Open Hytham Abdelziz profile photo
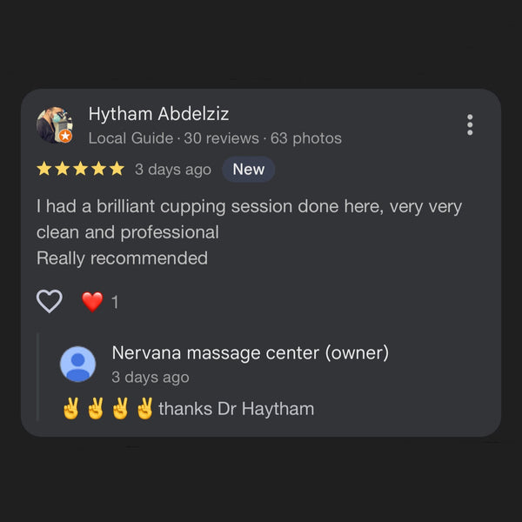The height and width of the screenshot is (522, 522). point(55,124)
